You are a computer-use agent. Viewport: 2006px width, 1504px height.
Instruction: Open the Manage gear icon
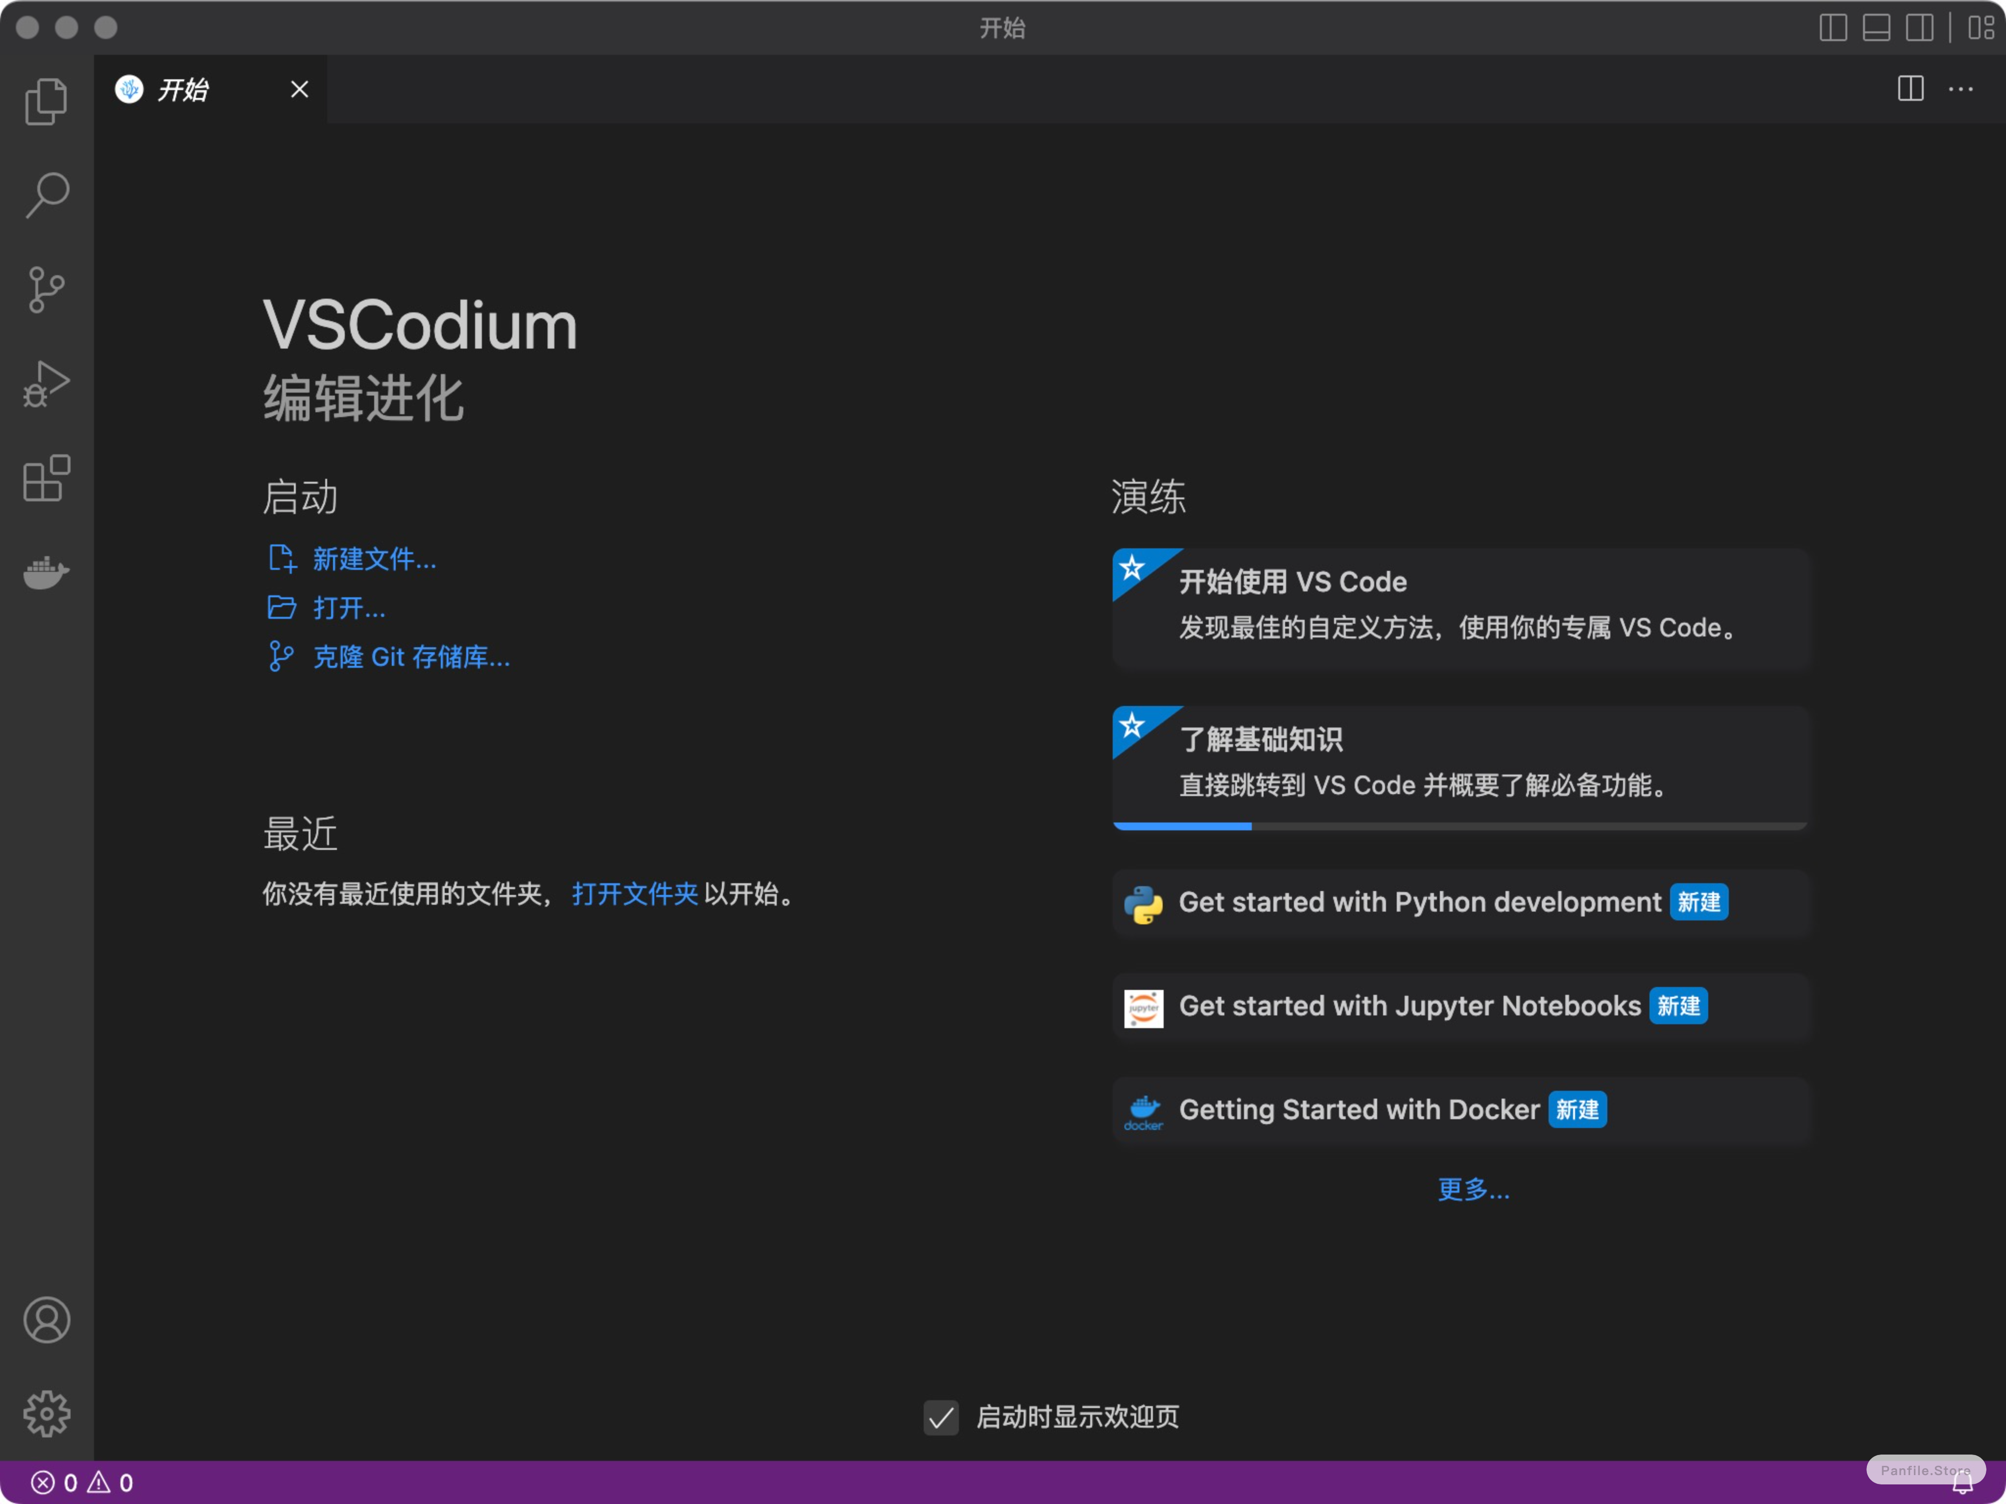(x=46, y=1413)
